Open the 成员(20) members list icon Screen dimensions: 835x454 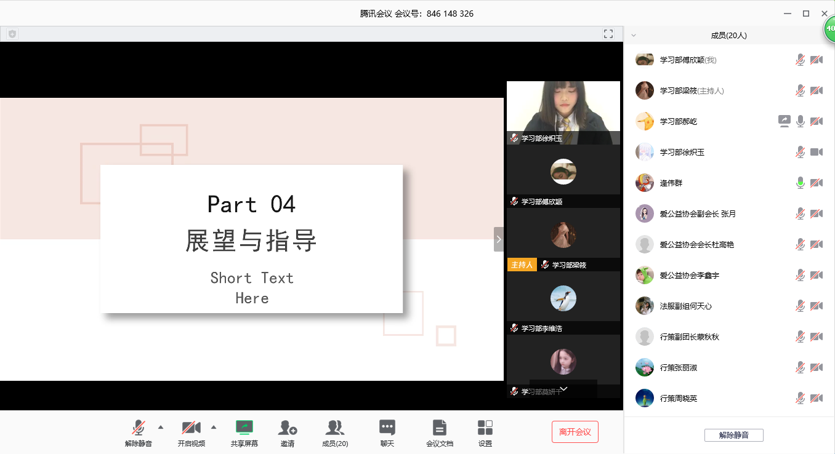pos(335,428)
